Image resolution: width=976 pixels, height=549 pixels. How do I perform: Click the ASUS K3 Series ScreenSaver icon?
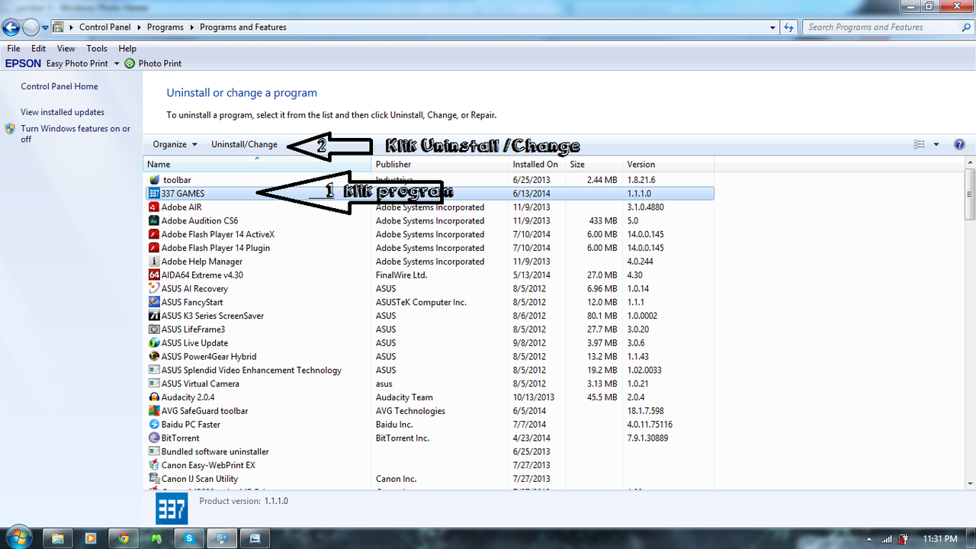click(155, 316)
